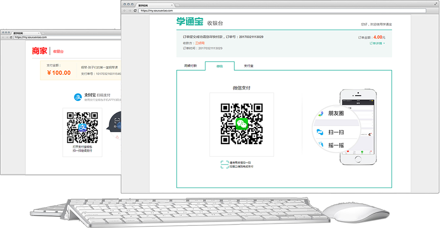
Task: Select the 微信 WeChat payment tab
Action: (x=220, y=66)
